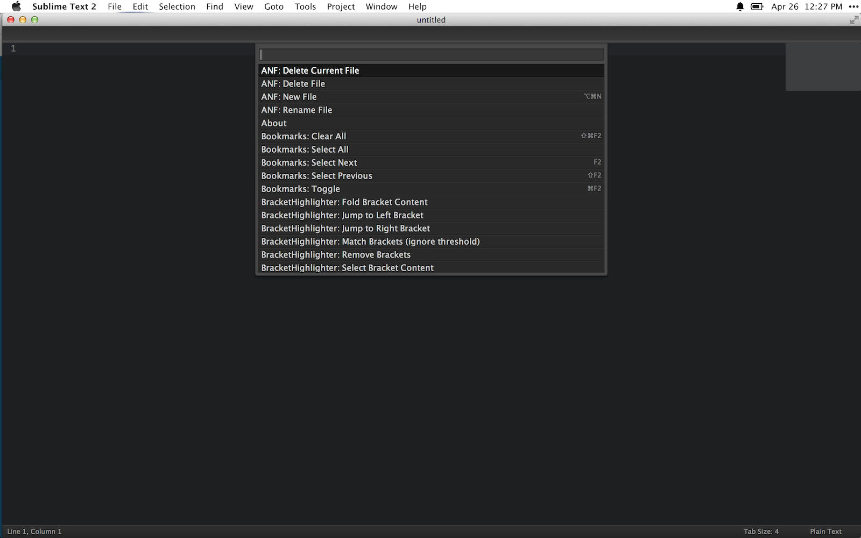Click the fullscreen arrows icon in title bar
The height and width of the screenshot is (538, 861).
point(854,20)
